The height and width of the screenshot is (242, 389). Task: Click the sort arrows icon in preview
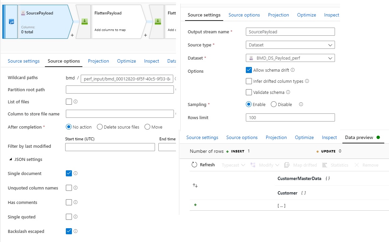tap(195, 185)
